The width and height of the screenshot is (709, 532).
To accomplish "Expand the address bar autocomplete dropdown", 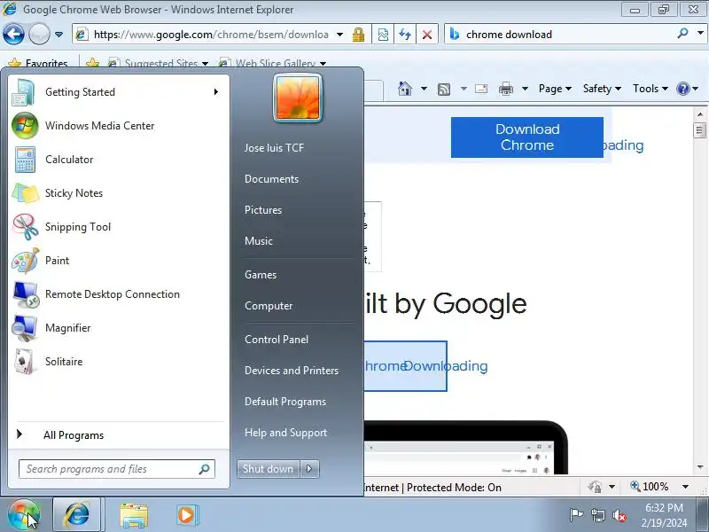I will pyautogui.click(x=340, y=35).
